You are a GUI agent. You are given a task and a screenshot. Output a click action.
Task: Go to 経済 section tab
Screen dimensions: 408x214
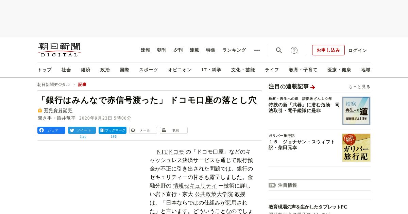point(86,70)
